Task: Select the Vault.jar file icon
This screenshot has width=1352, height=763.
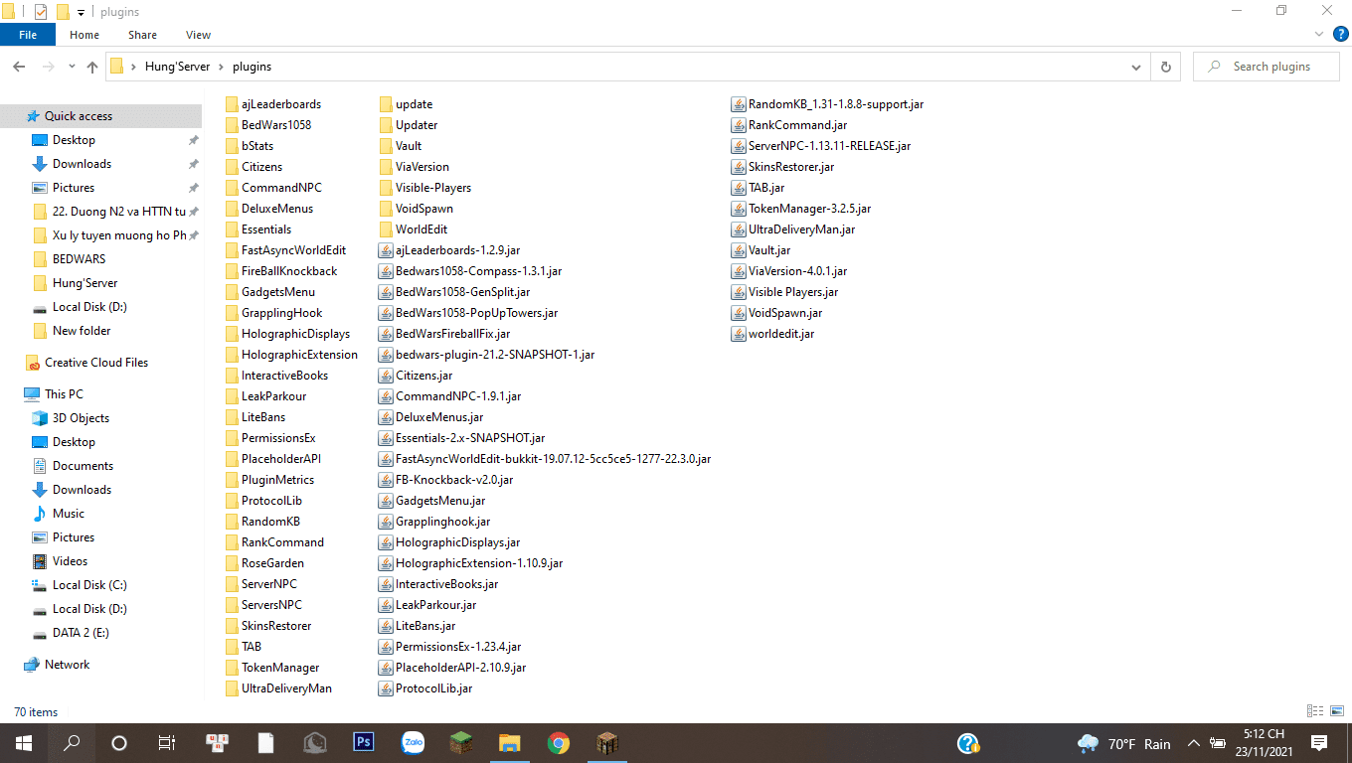Action: coord(739,250)
